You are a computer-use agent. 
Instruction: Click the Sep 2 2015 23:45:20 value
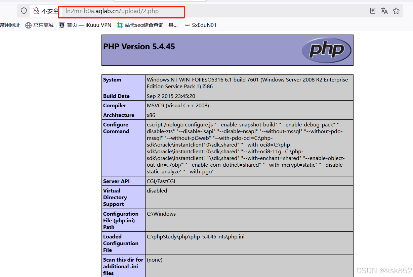pyautogui.click(x=171, y=96)
